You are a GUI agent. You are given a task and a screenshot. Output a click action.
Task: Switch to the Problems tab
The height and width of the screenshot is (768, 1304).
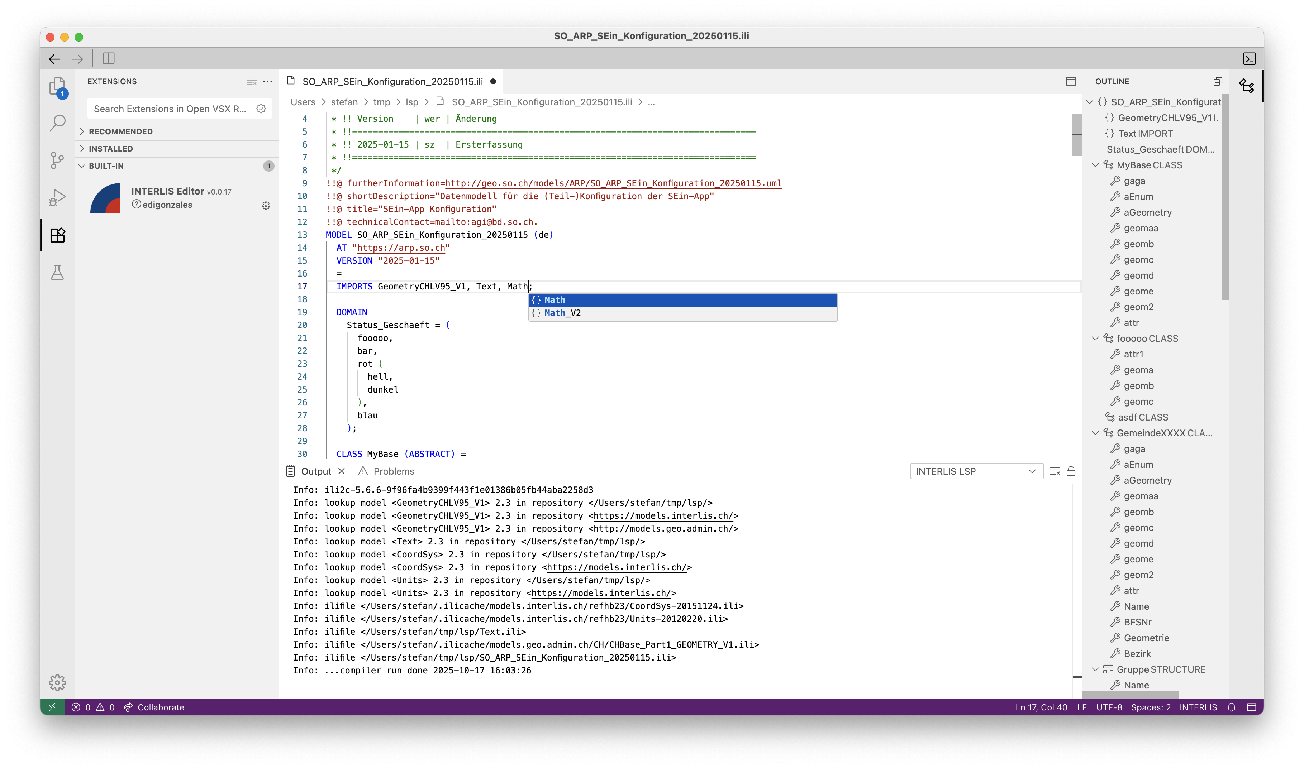393,471
